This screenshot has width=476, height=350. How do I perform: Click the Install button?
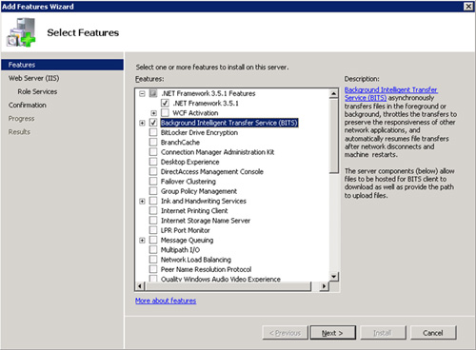pyautogui.click(x=383, y=333)
